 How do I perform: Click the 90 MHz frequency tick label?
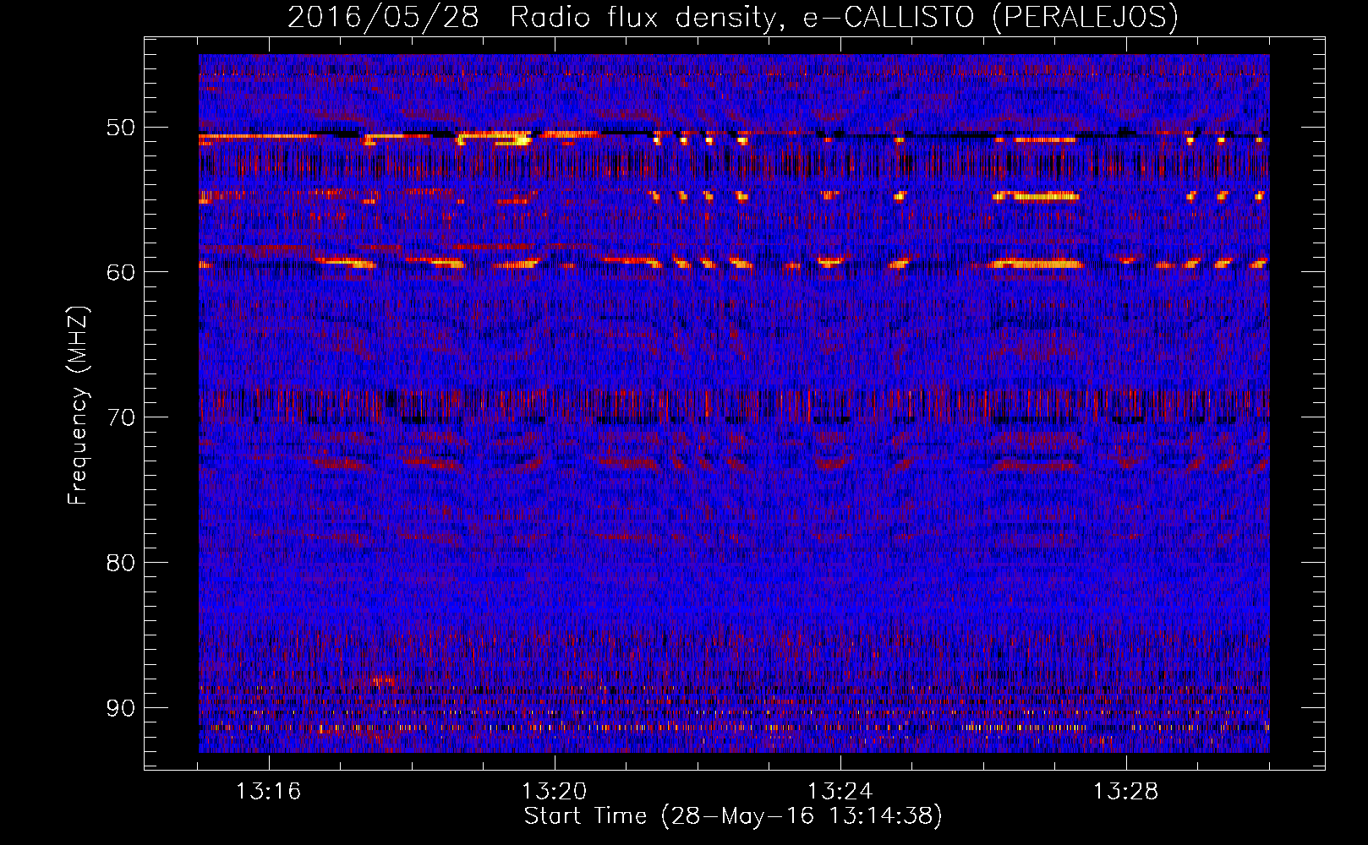[120, 707]
